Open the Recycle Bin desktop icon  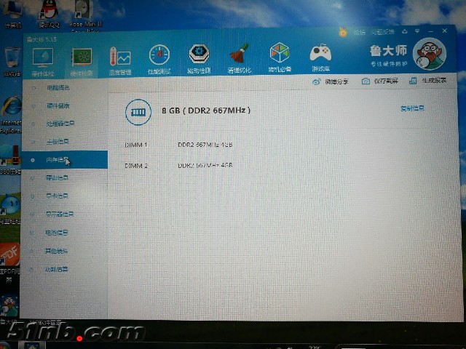pos(12,63)
